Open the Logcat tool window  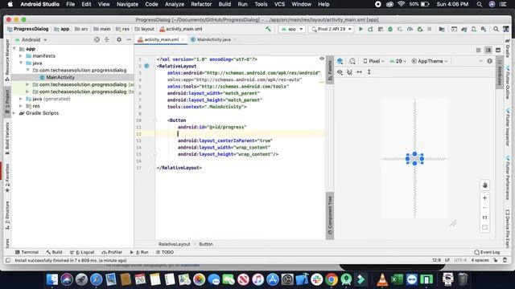pyautogui.click(x=82, y=252)
